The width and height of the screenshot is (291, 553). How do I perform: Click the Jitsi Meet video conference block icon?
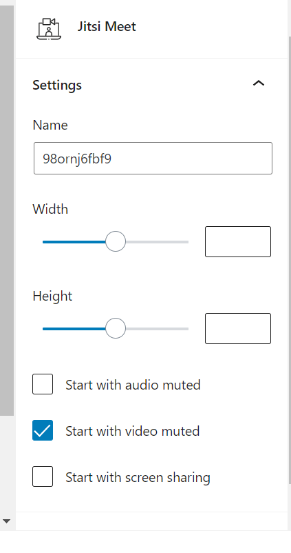coord(49,29)
